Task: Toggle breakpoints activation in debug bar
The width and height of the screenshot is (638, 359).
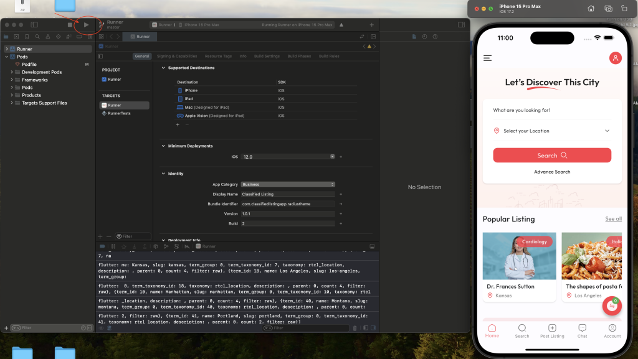Action: coord(103,246)
